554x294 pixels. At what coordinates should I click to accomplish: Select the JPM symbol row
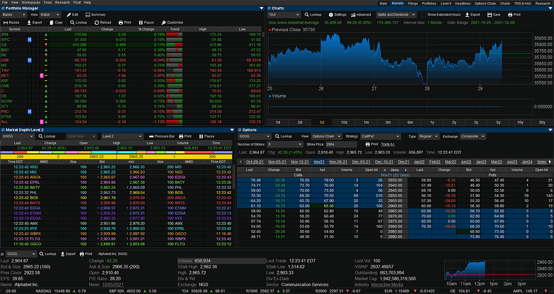[131, 34]
